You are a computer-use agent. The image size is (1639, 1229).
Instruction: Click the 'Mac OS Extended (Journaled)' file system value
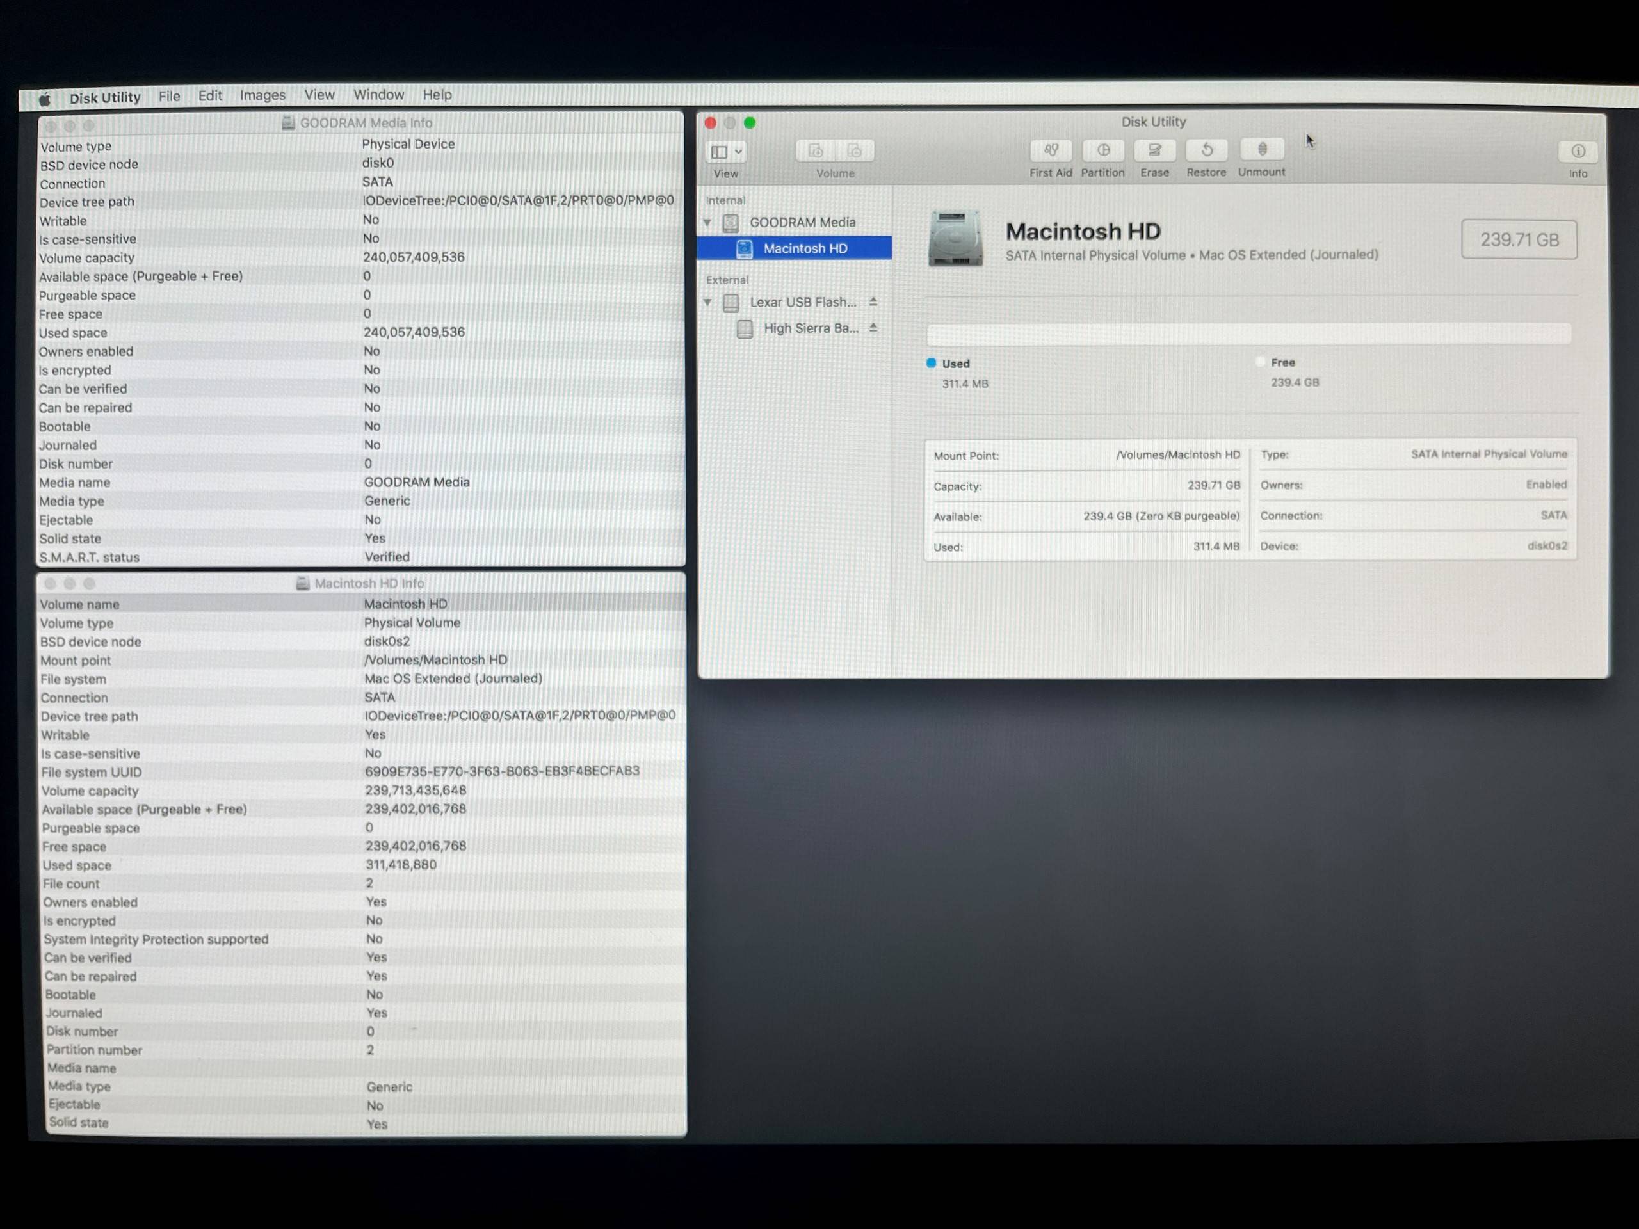(453, 679)
